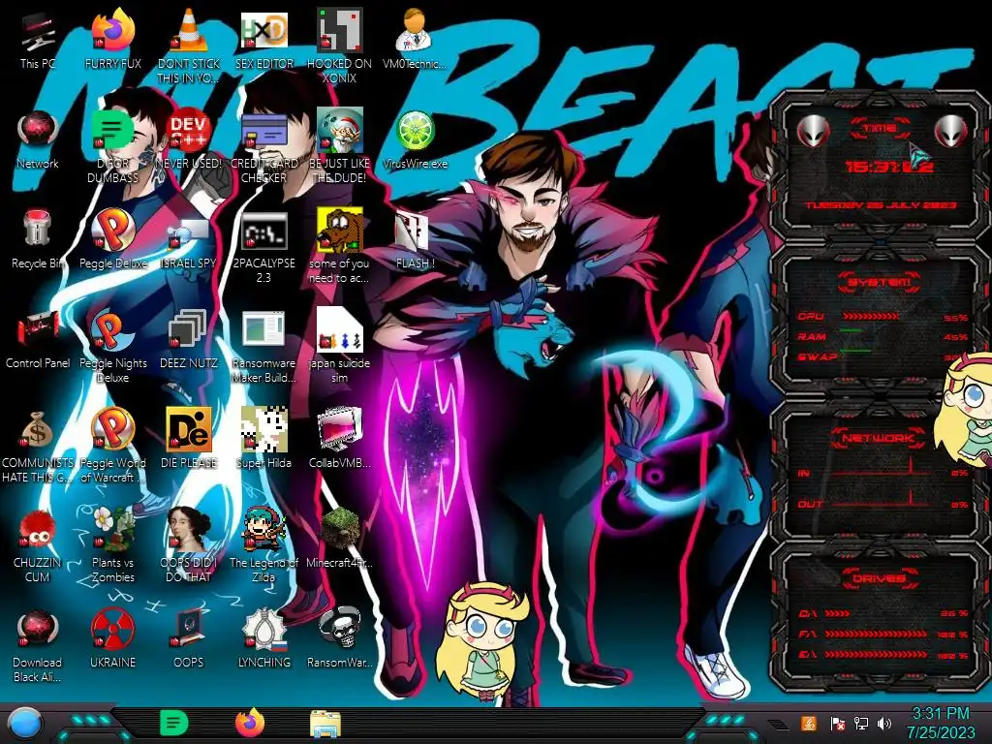Open the 3:31 PM clock and date
The height and width of the screenshot is (744, 992).
coord(941,723)
